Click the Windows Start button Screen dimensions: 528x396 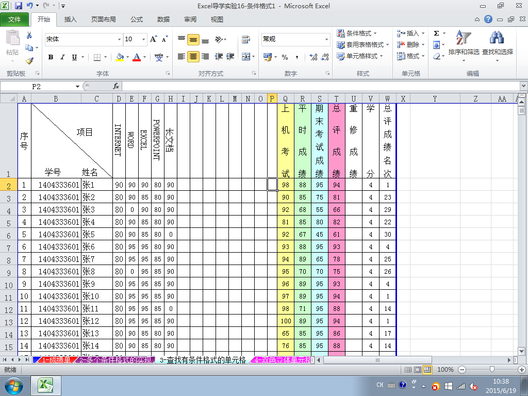(x=13, y=386)
